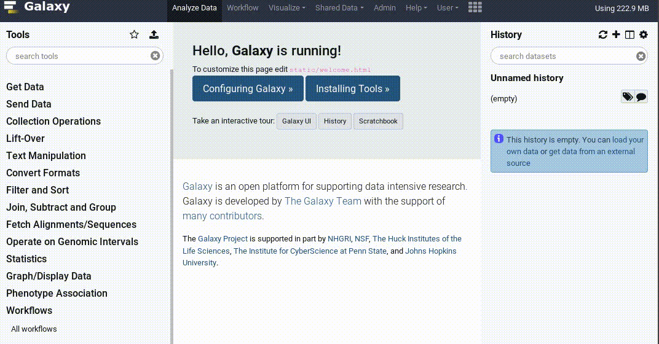The width and height of the screenshot is (659, 344).
Task: Click the upload data icon in Tools
Action: [154, 35]
